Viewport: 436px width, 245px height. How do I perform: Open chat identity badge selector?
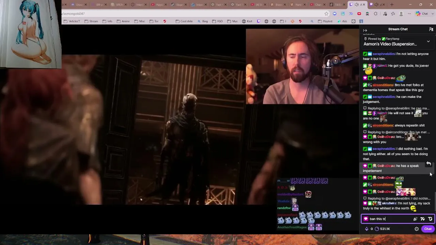366,219
